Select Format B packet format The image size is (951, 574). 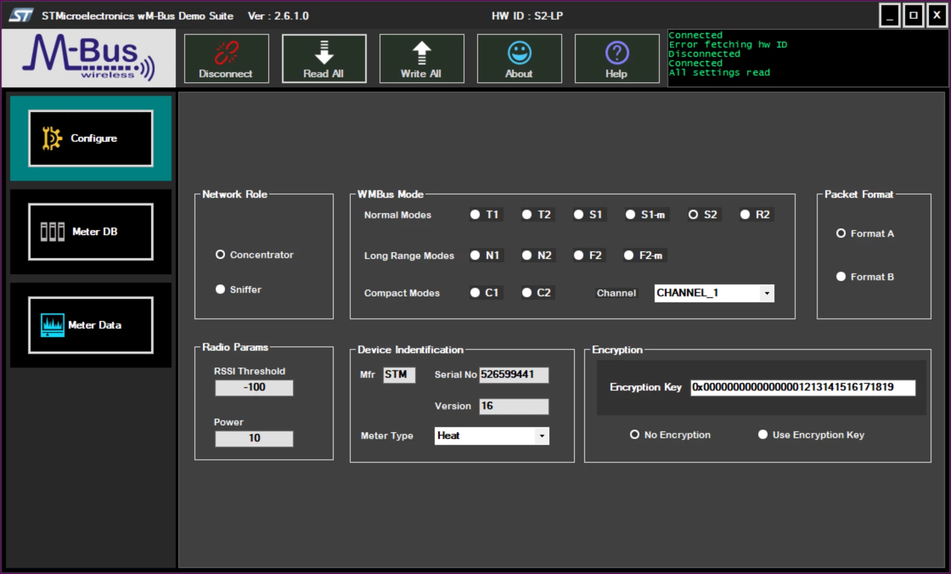(841, 276)
